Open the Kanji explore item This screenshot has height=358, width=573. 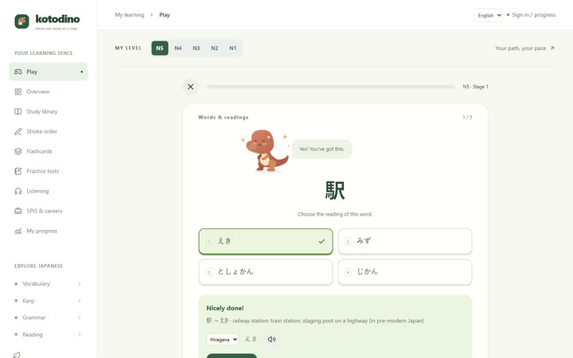48,301
